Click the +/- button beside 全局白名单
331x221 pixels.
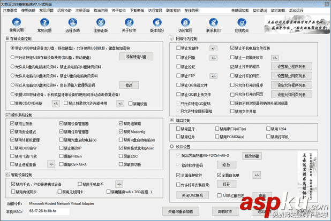(x=257, y=175)
